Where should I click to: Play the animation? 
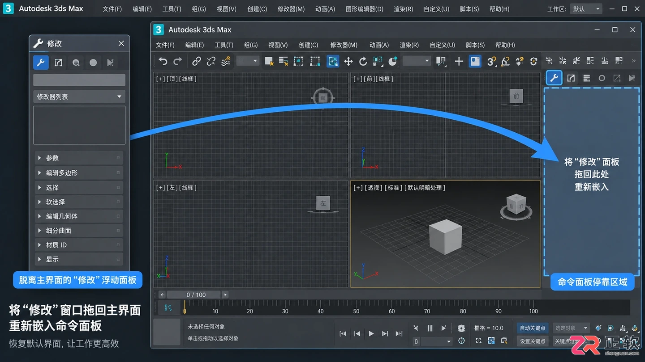coord(371,333)
